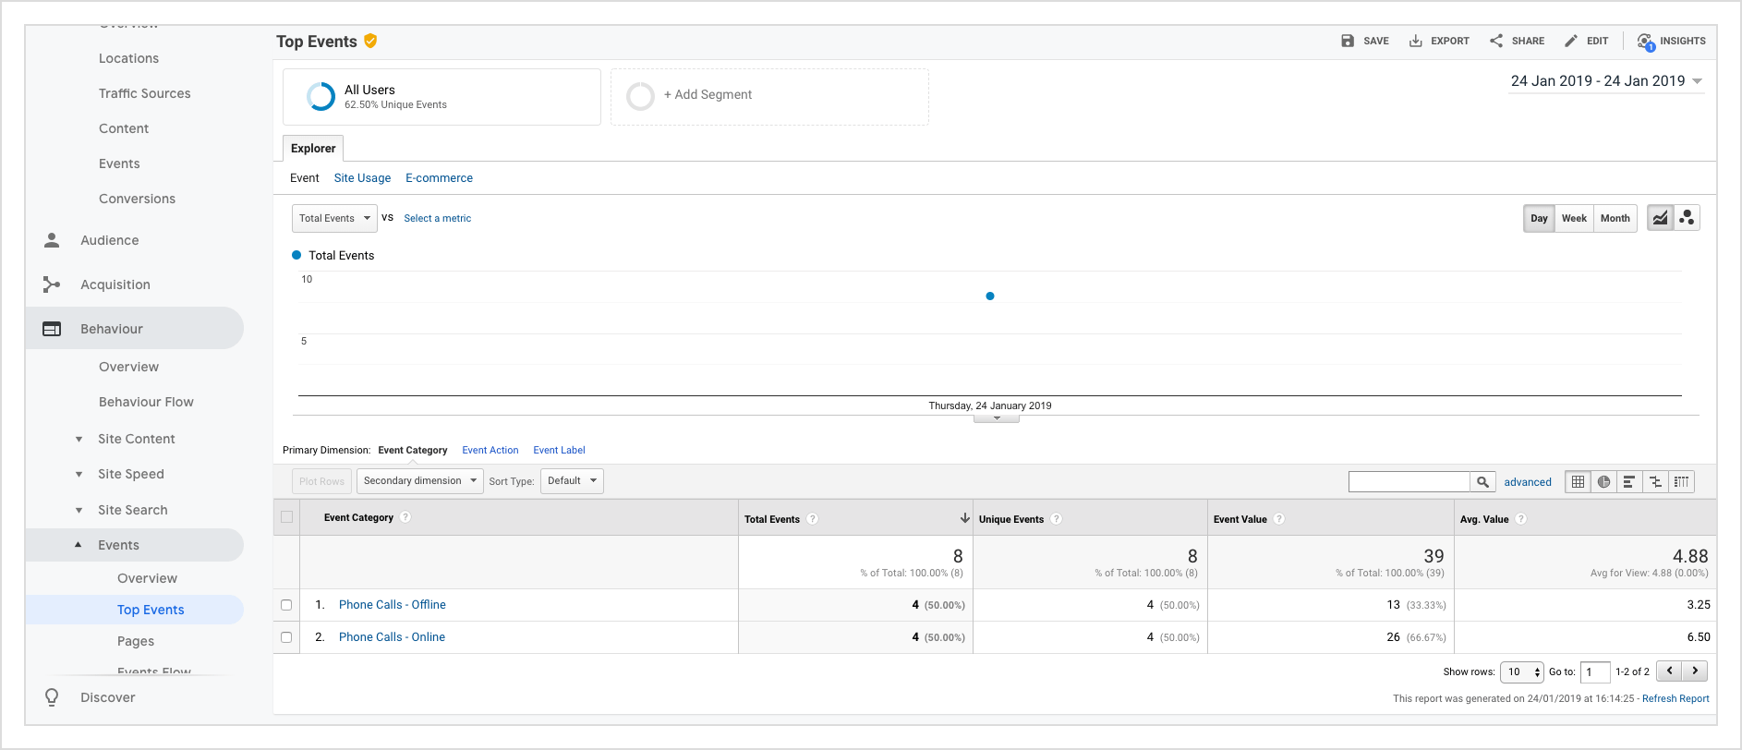Open the Sort Type Default dropdown
Viewport: 1742px width, 750px height.
(x=572, y=480)
